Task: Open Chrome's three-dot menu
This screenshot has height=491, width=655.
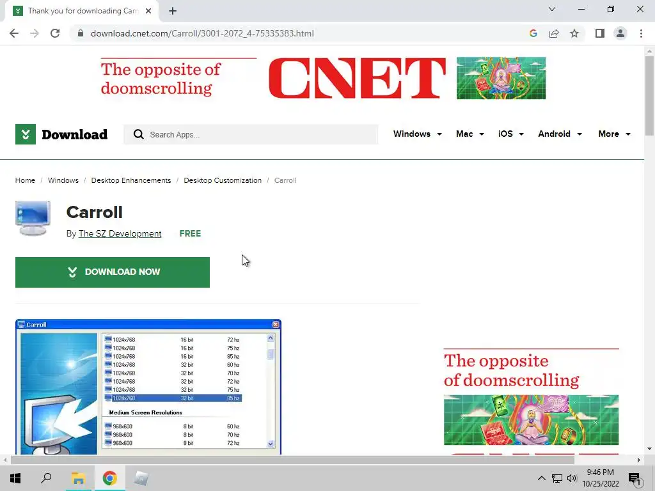Action: click(641, 33)
